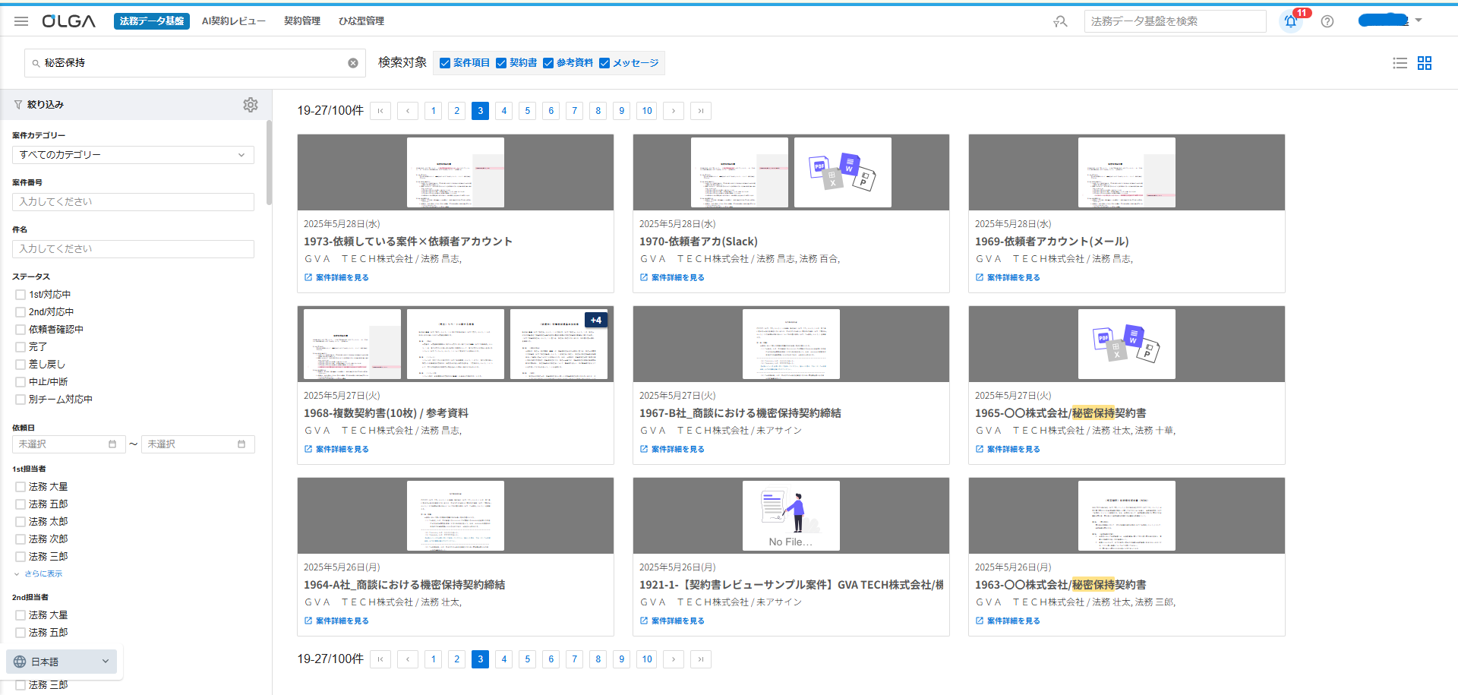Screen dimensions: 1458x695
Task: Check the 依頼者確認中 status filter
Action: [x=21, y=330]
